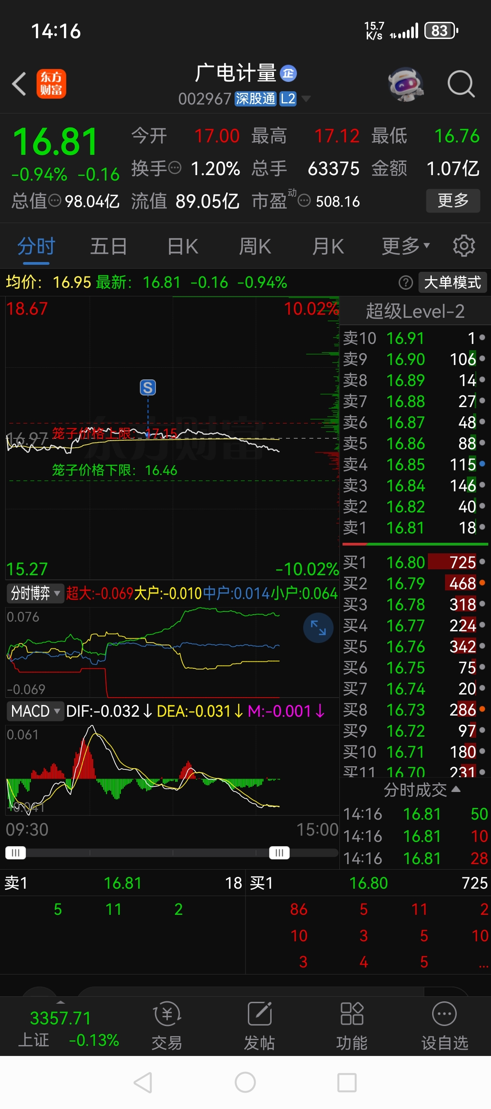Tap Android recent apps button
Viewport: 491px width, 1109px height.
347,1082
